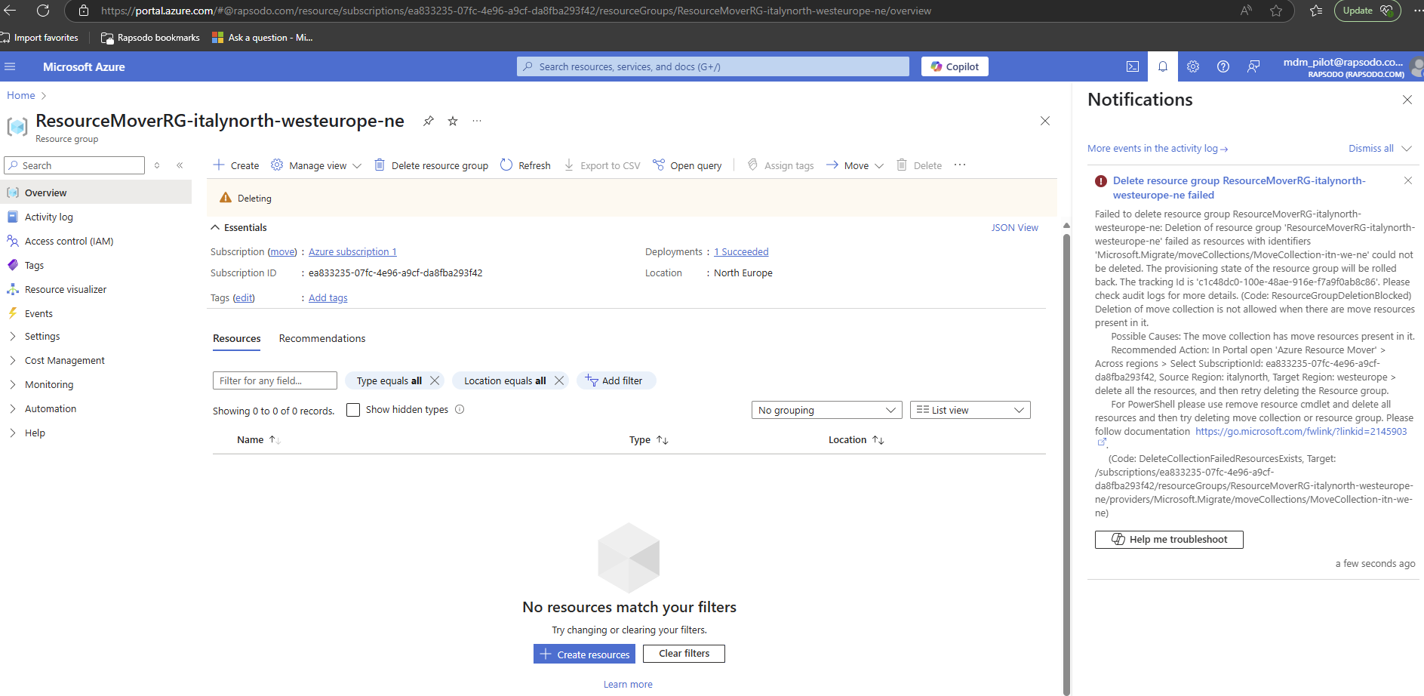Sort the table by Name column

click(258, 439)
